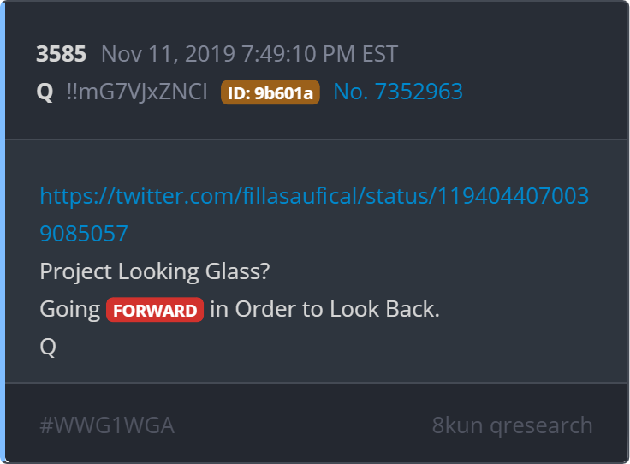Viewport: 630px width, 464px height.
Task: Select the tripcode !!mG7VJxZNCI
Action: coord(137,92)
